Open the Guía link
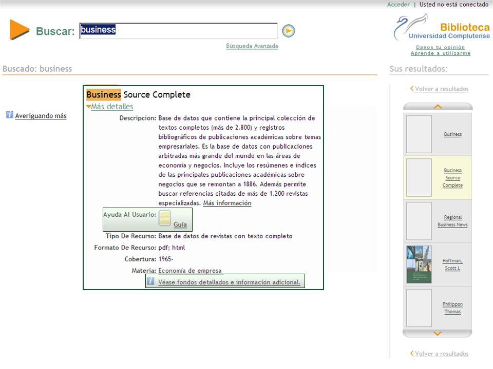This screenshot has width=493, height=369. pyautogui.click(x=180, y=224)
